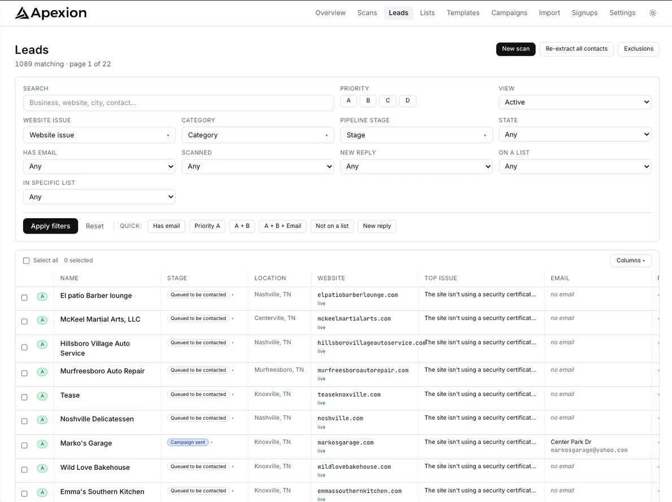This screenshot has width=672, height=502.
Task: Open stage menu for El patio Barber lounge
Action: pyautogui.click(x=233, y=295)
